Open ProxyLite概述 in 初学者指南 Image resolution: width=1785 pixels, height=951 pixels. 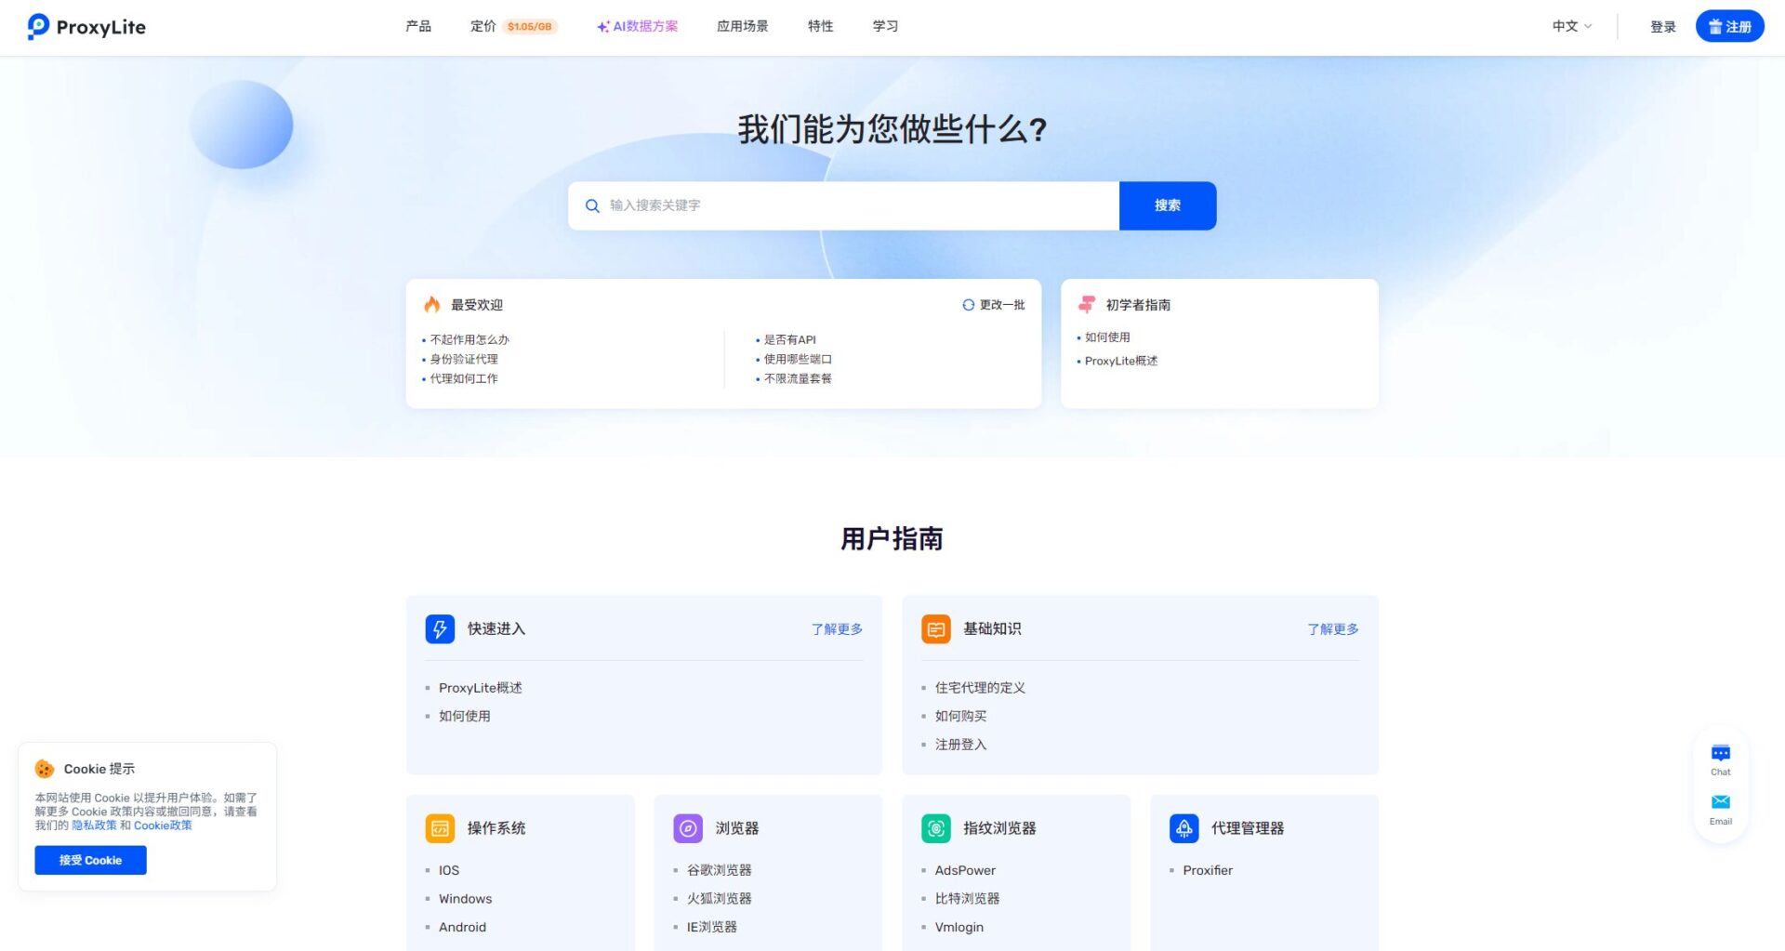point(1121,362)
